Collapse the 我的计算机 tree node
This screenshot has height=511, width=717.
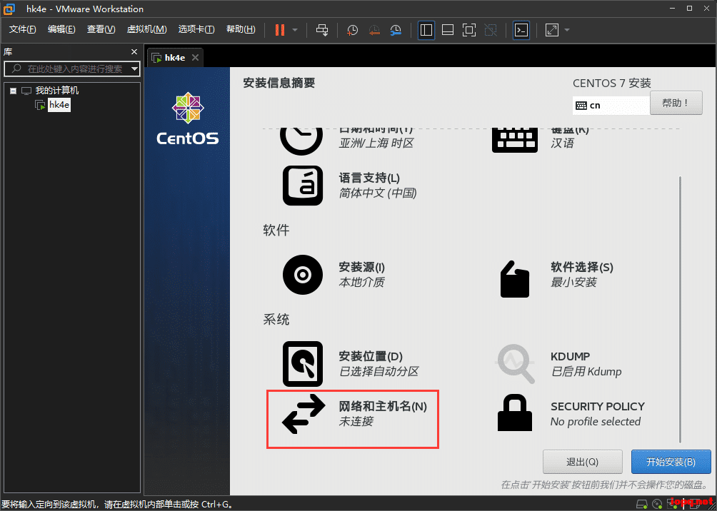(11, 91)
